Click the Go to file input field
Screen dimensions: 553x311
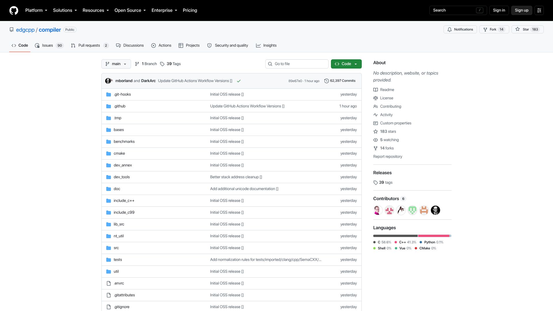click(297, 64)
